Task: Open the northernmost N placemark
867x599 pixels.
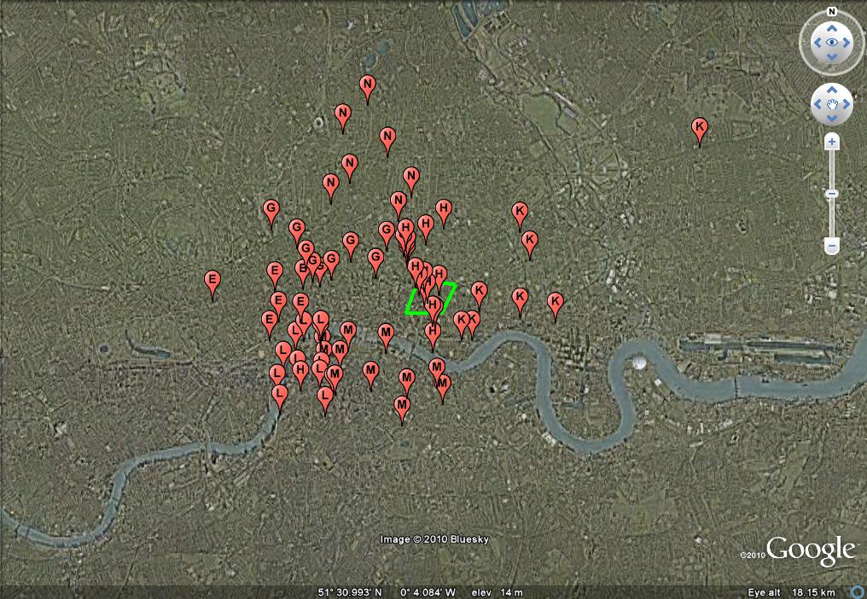Action: [x=368, y=85]
